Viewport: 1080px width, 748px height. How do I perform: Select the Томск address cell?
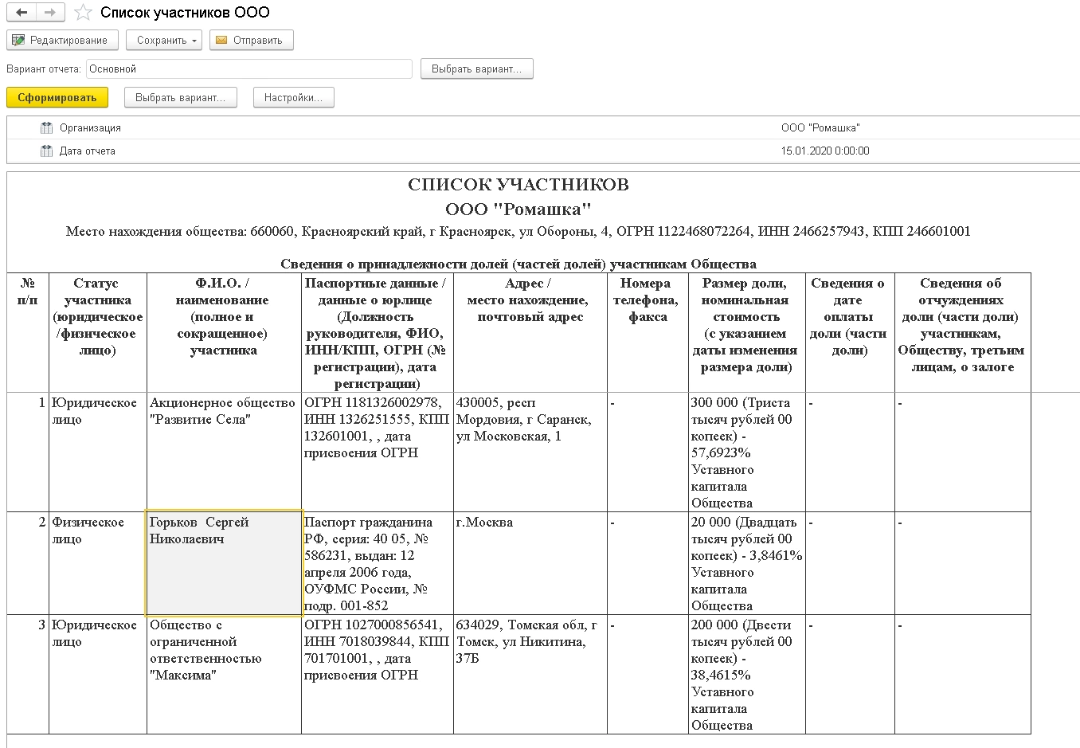(530, 674)
